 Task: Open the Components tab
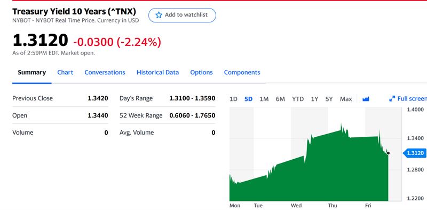tap(242, 72)
